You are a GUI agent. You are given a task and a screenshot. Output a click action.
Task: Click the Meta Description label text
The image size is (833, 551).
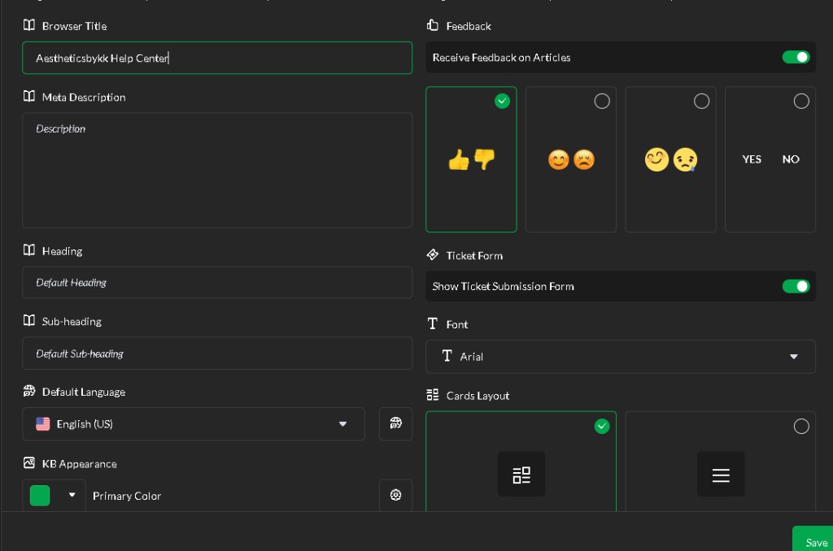(x=84, y=98)
